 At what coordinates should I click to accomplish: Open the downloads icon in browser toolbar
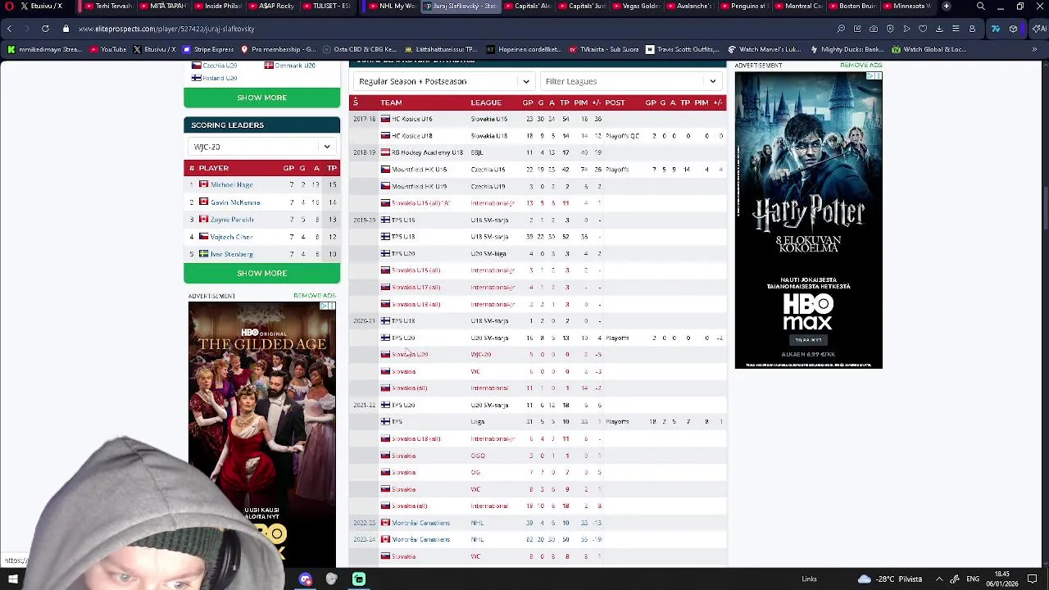tap(939, 29)
